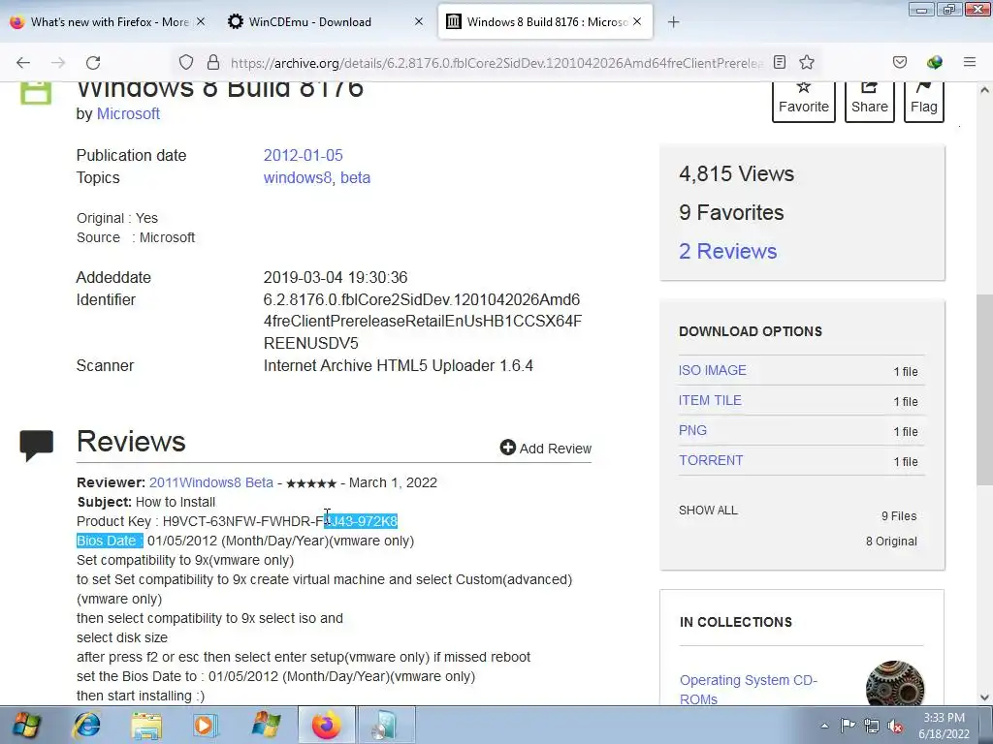Screen dimensions: 993x744
Task: Click the installer taskbar icon beside Firefox
Action: [386, 725]
